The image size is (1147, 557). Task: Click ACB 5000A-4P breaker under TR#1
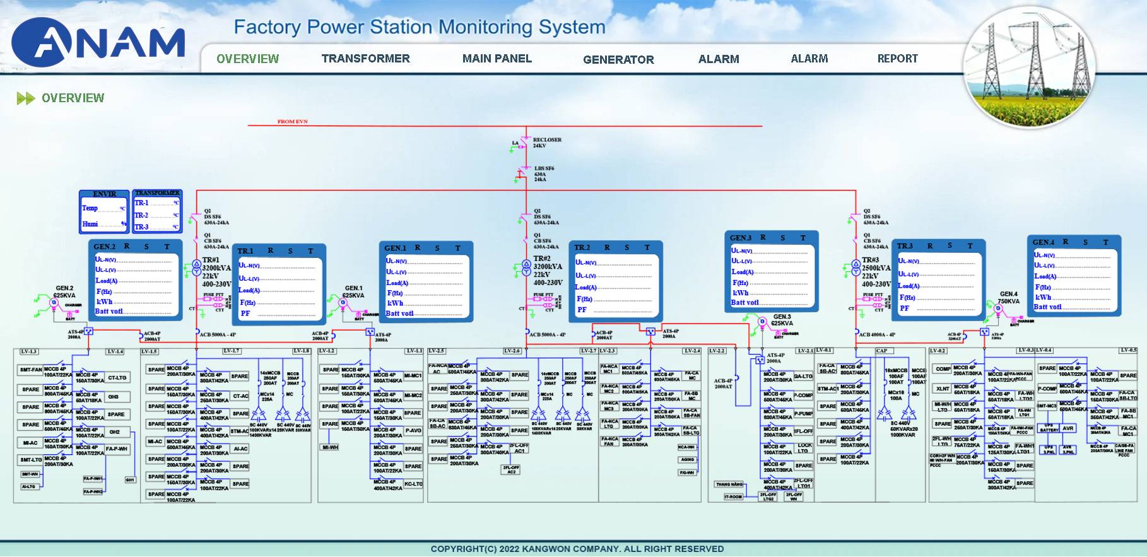[197, 332]
